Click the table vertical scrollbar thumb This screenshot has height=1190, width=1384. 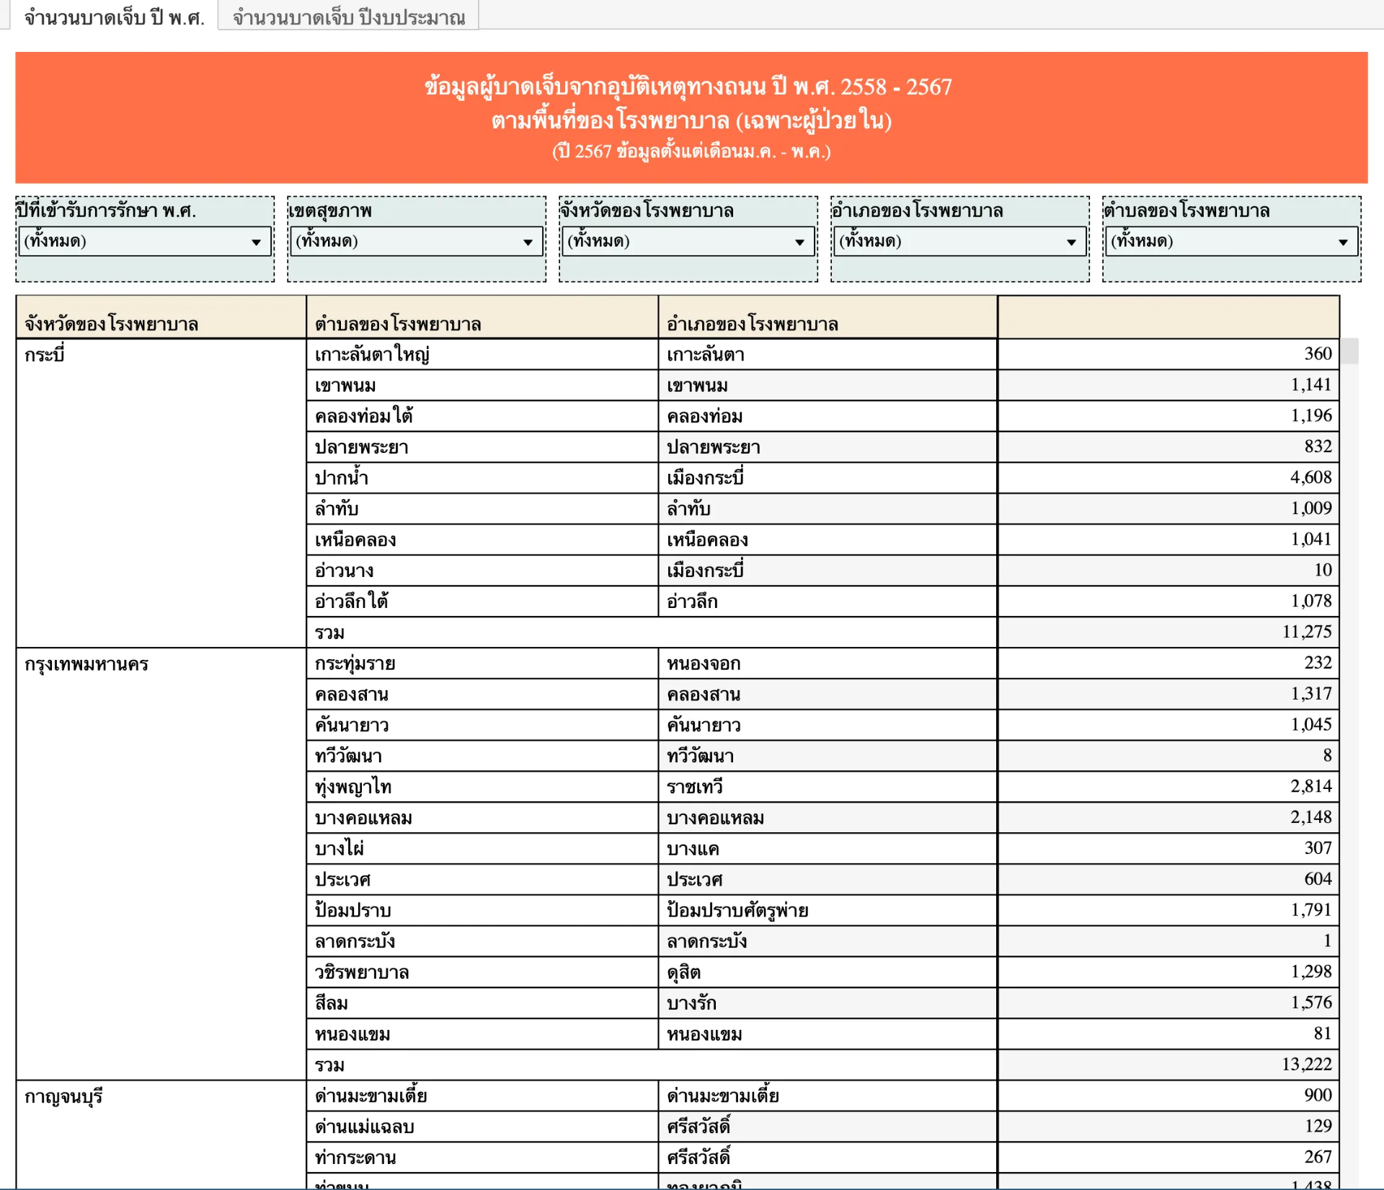tap(1349, 351)
